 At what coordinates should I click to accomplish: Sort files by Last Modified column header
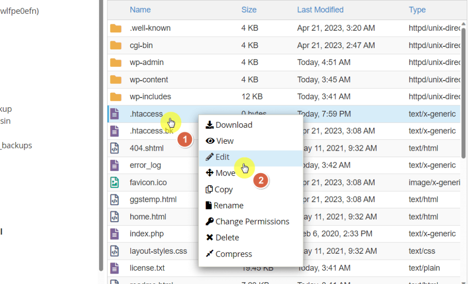(x=320, y=10)
